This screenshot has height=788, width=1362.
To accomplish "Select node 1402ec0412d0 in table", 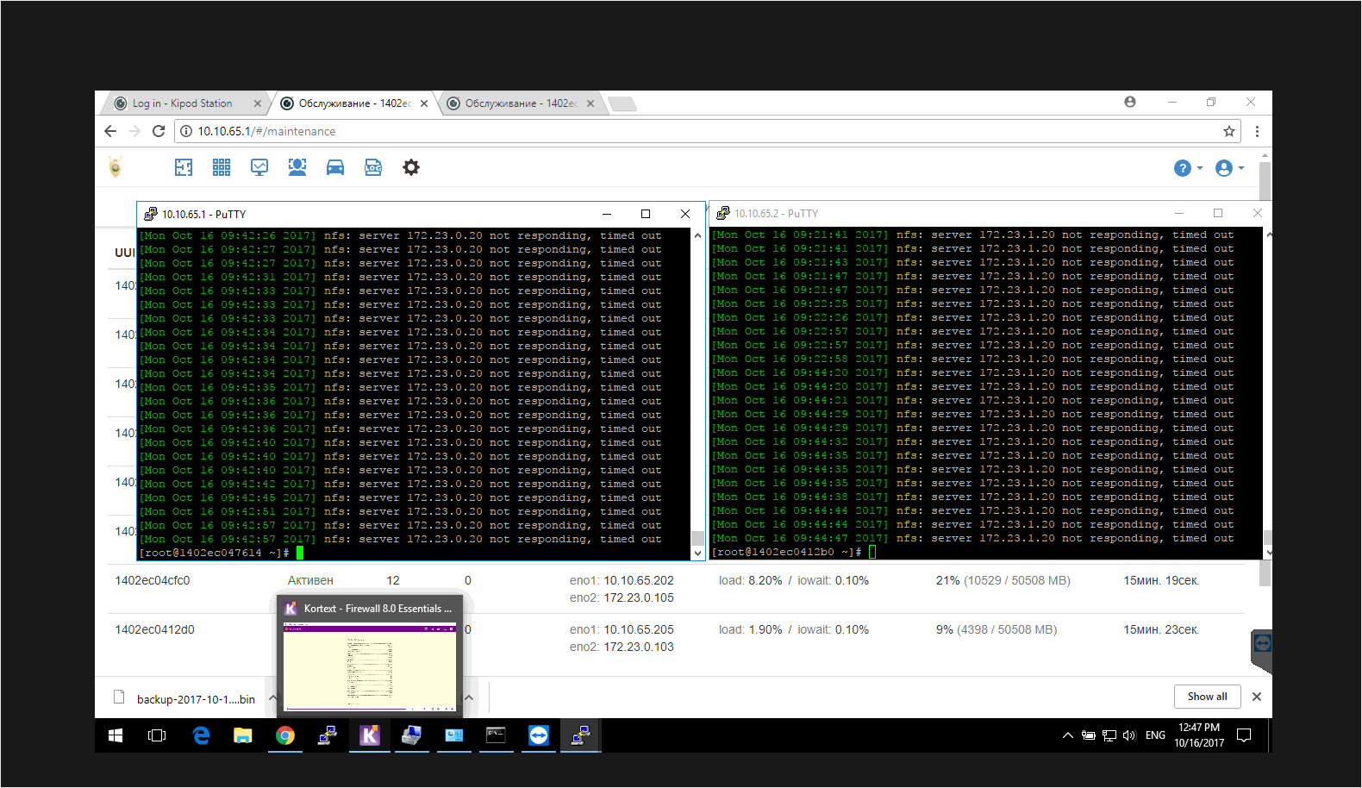I will click(155, 629).
